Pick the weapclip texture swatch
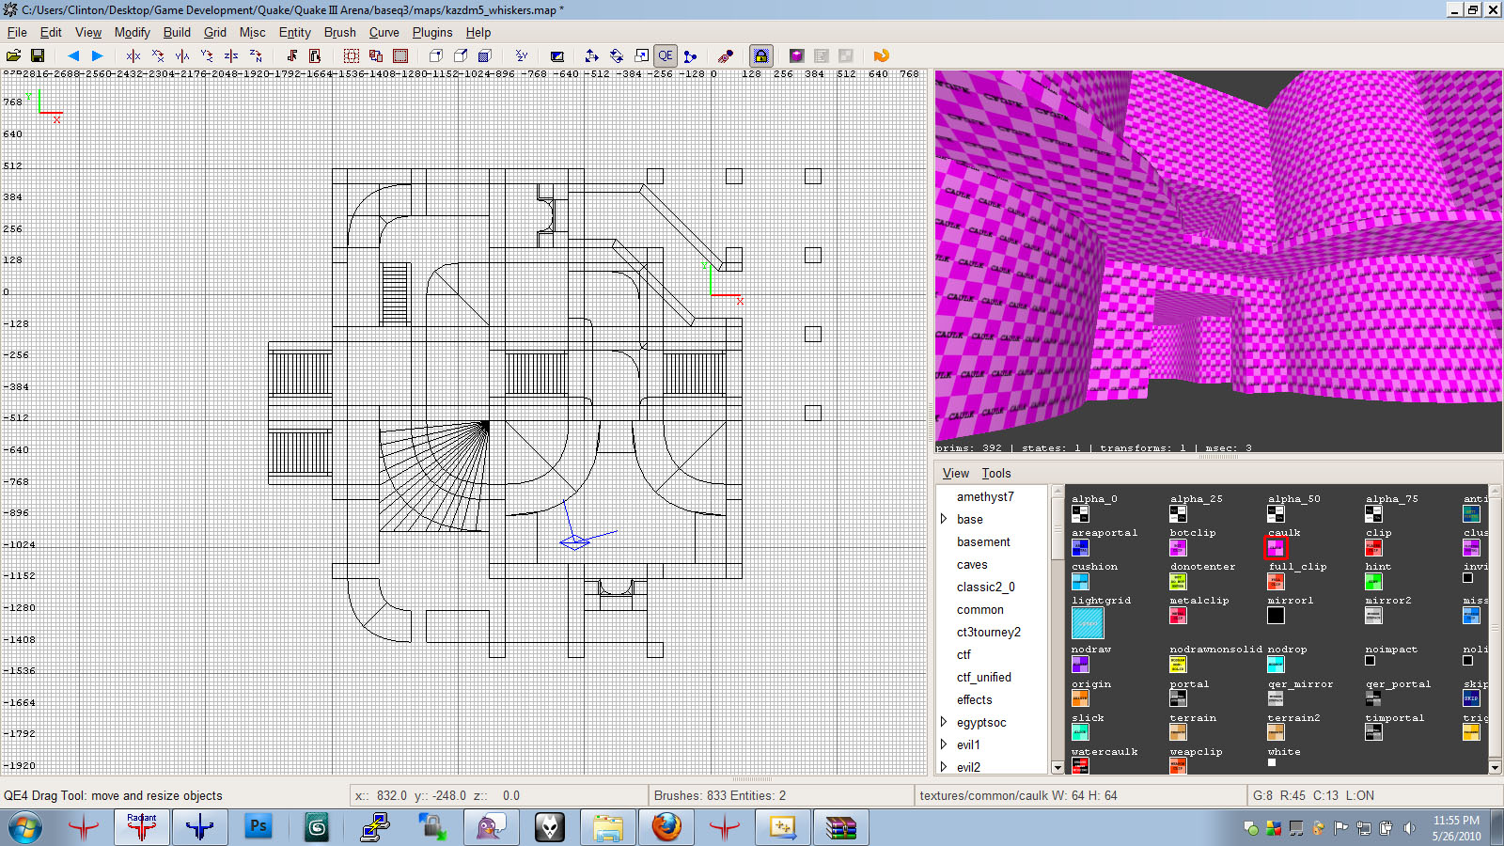Screen dimensions: 1504x846 [1178, 766]
